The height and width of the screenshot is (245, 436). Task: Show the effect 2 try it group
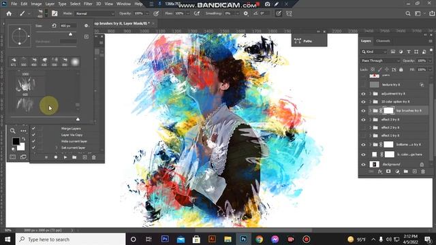363,127
